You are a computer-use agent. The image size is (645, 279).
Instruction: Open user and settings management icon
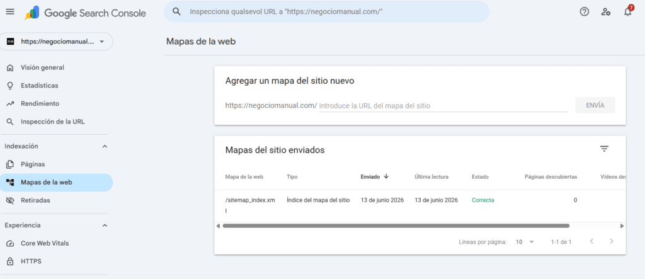coord(605,12)
